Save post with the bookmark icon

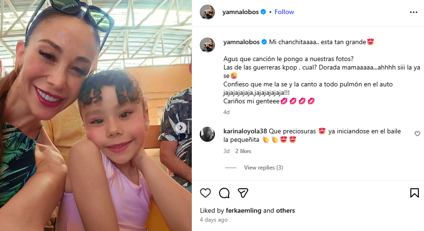click(x=414, y=193)
